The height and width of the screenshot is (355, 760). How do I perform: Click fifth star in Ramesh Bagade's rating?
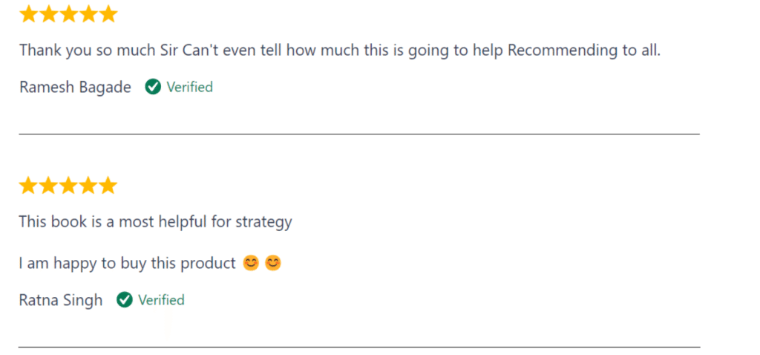108,14
